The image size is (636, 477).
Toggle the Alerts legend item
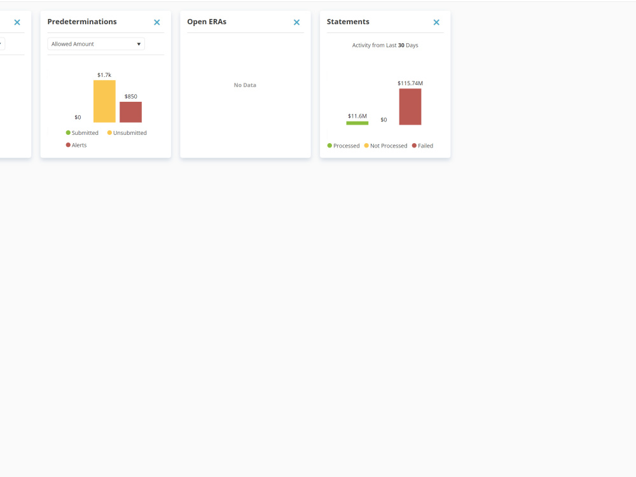pos(76,145)
